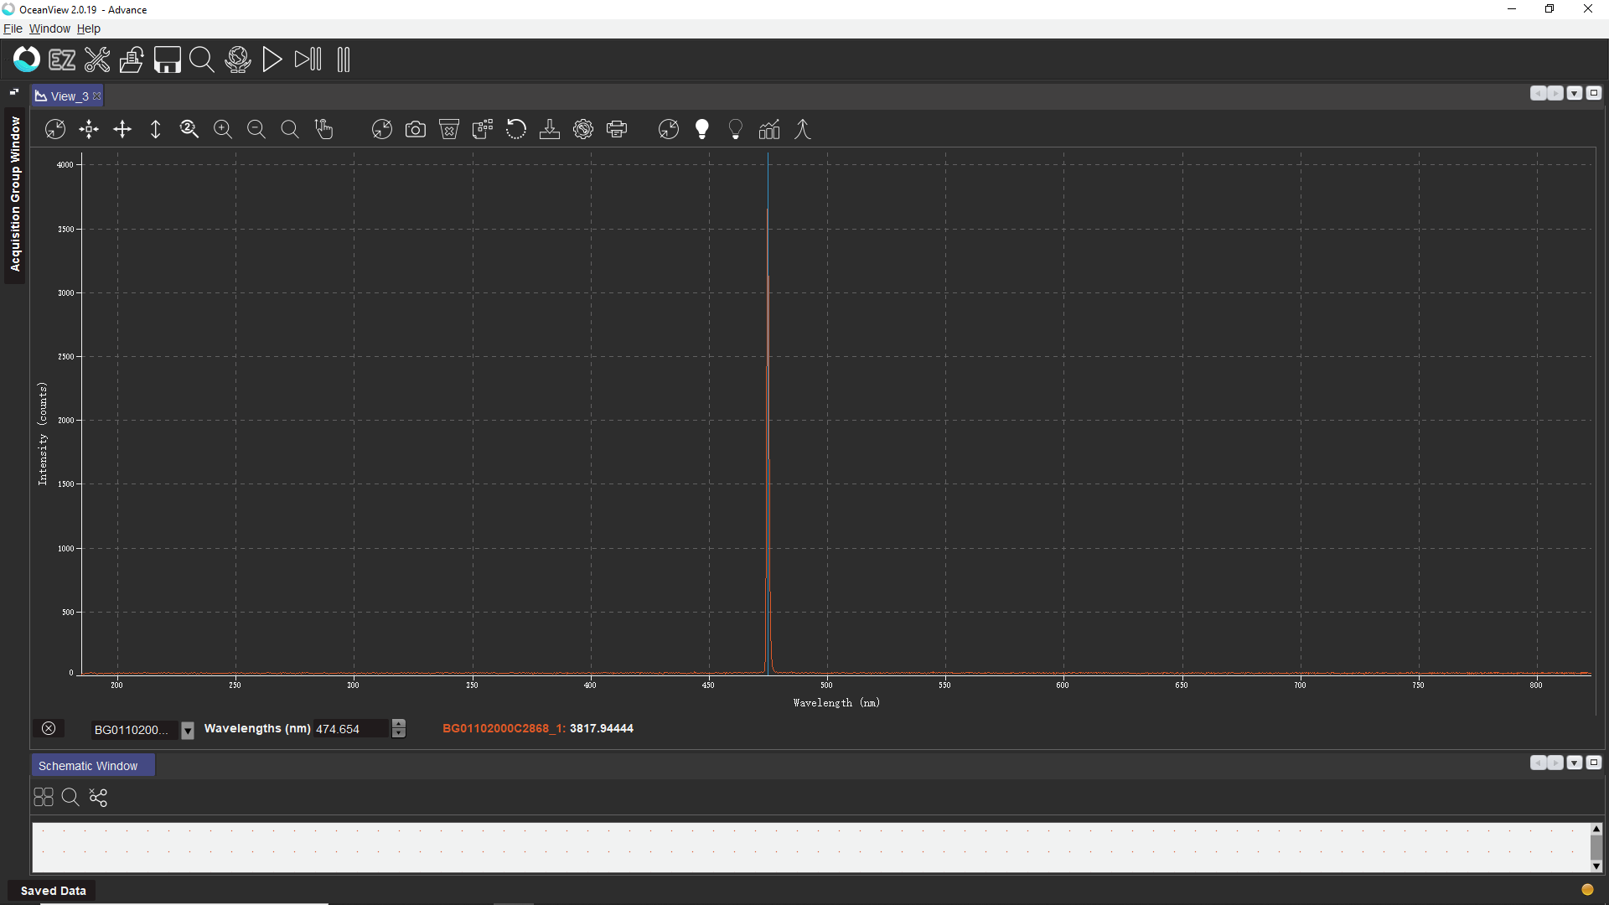Viewport: 1609px width, 905px height.
Task: Click the Saved Data button
Action: (53, 891)
